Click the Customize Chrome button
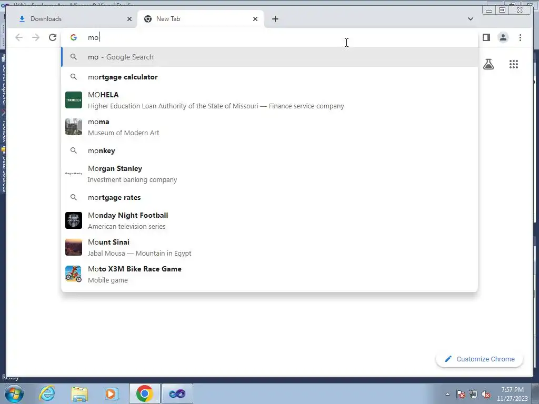Screen dimensions: 539x404 [x=480, y=359]
